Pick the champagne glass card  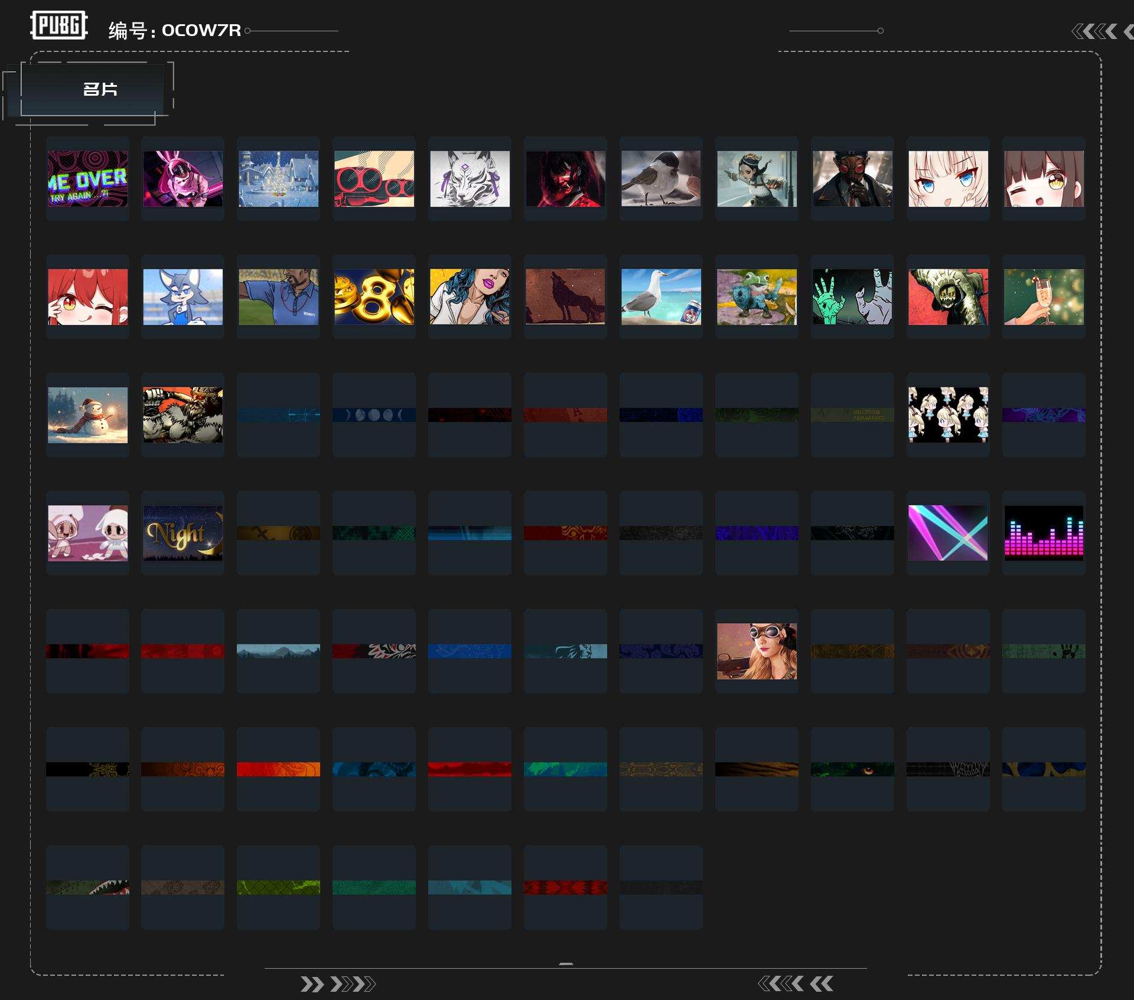point(1044,297)
